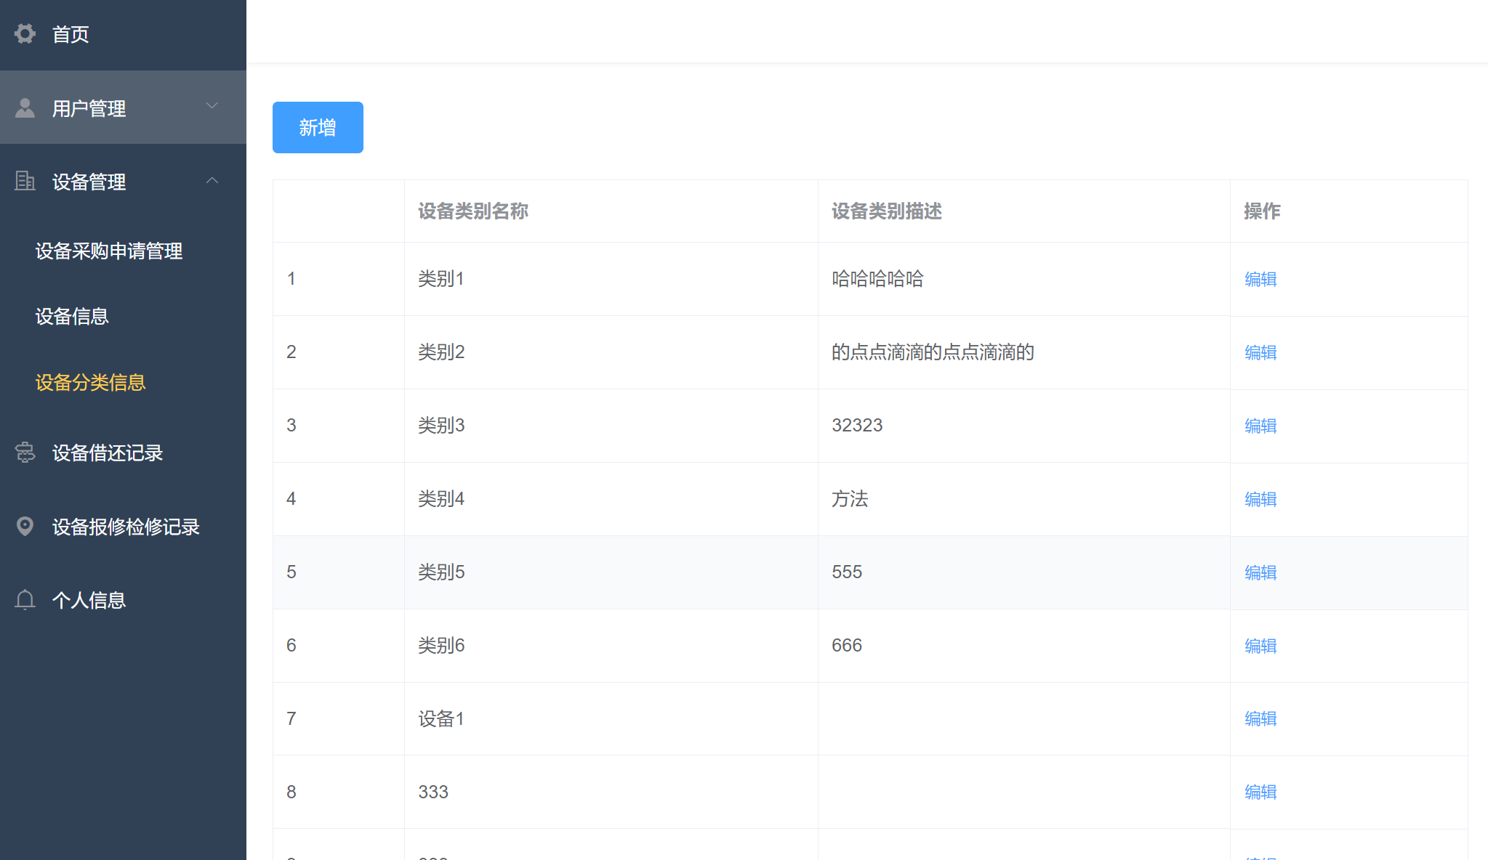Expand the 用户管理 chevron

(x=212, y=106)
